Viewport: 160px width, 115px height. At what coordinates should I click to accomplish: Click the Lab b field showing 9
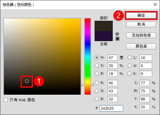tap(146, 74)
